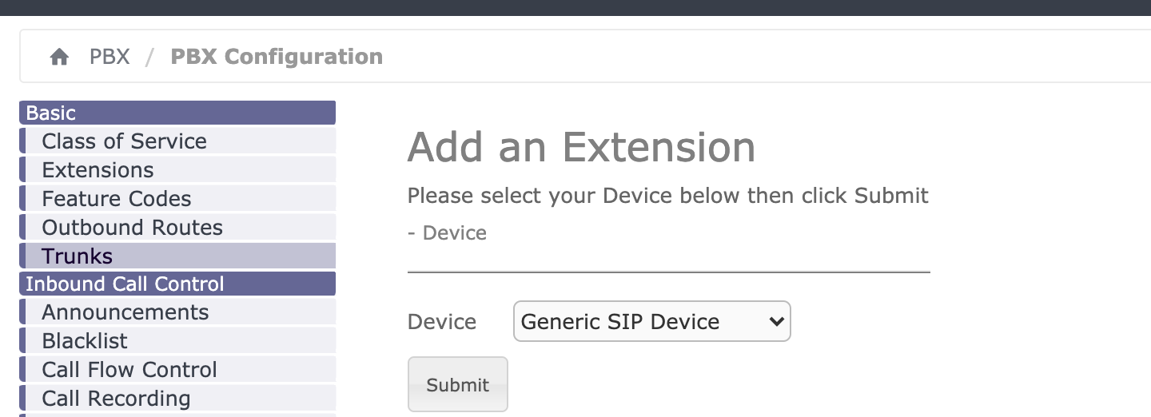The height and width of the screenshot is (417, 1151).
Task: Click the Add an Extension heading
Action: coord(581,147)
